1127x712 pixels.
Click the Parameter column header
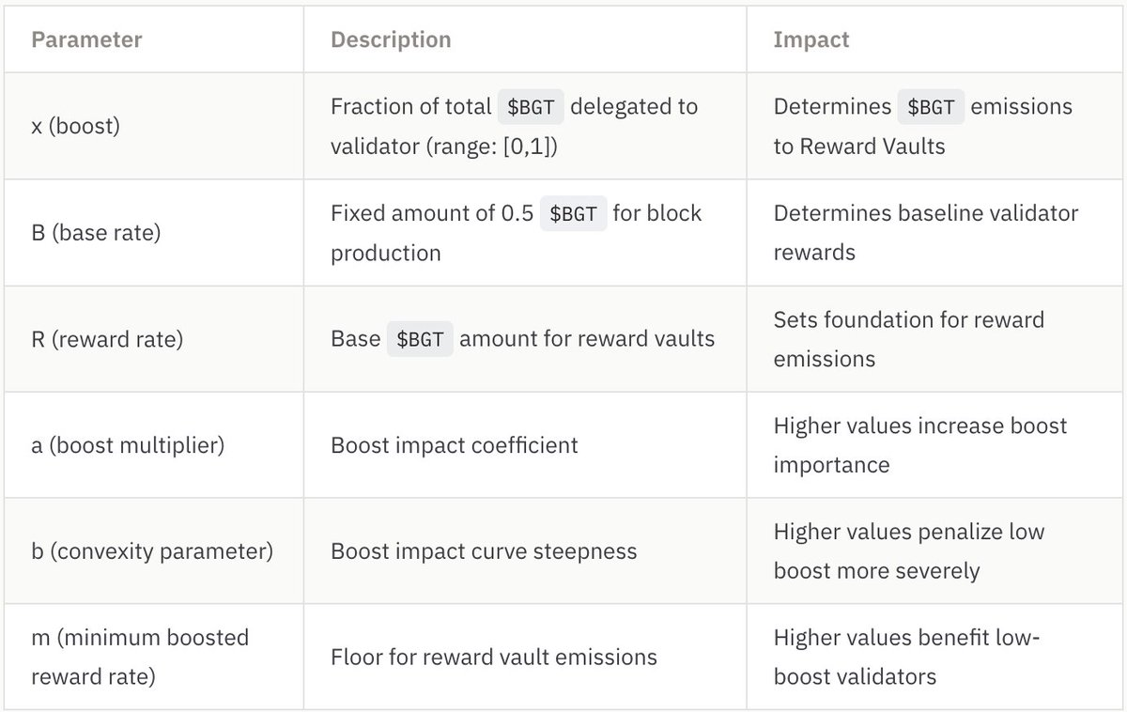coord(86,40)
